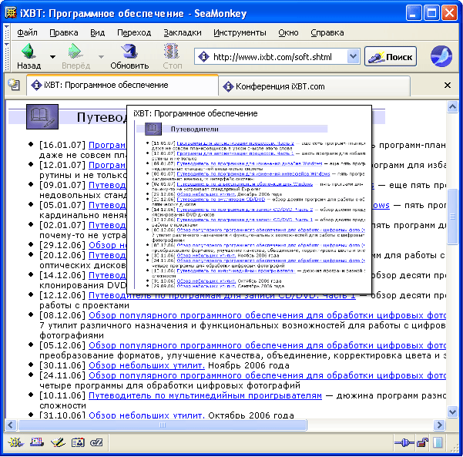Screen dimensions: 463x457
Task: Select the iXBT: Программное обеспечение tab
Action: (x=122, y=85)
